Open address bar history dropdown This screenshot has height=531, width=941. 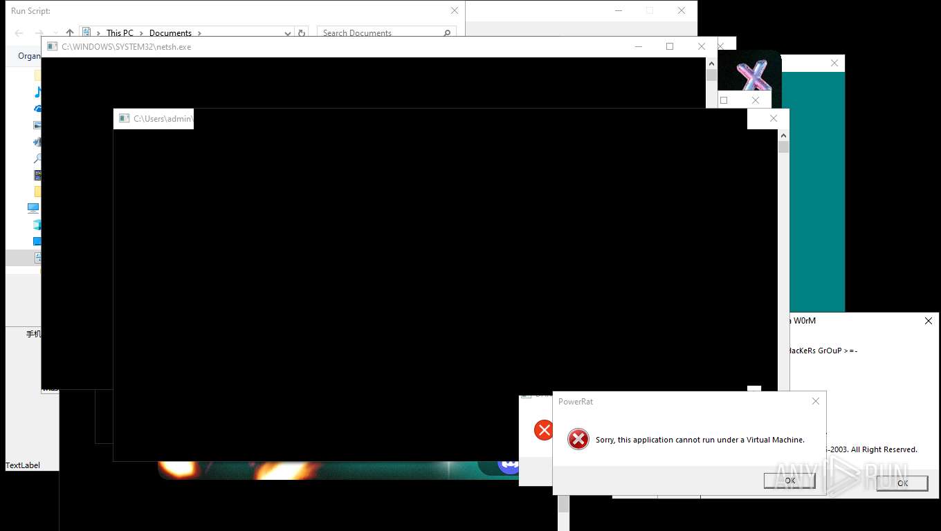(288, 32)
